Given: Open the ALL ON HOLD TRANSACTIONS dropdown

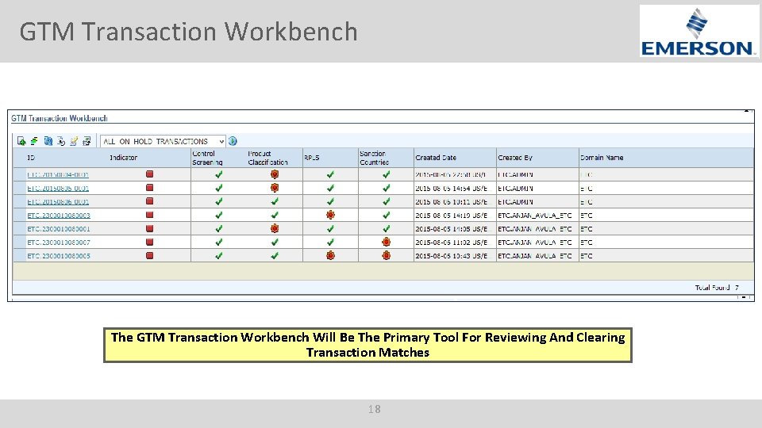Looking at the screenshot, I should click(x=163, y=141).
